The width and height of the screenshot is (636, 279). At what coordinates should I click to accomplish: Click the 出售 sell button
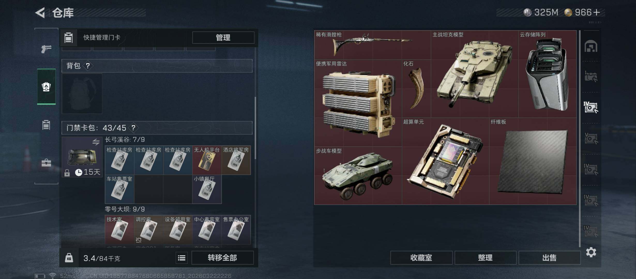coord(549,258)
